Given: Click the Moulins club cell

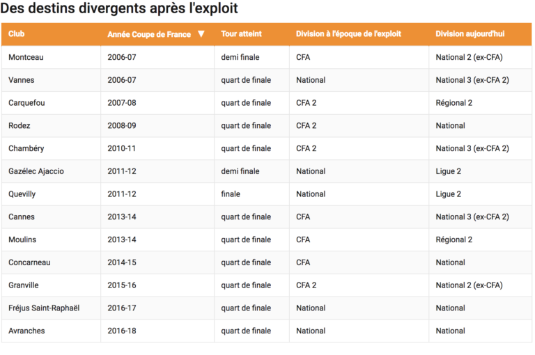Looking at the screenshot, I should 22,239.
